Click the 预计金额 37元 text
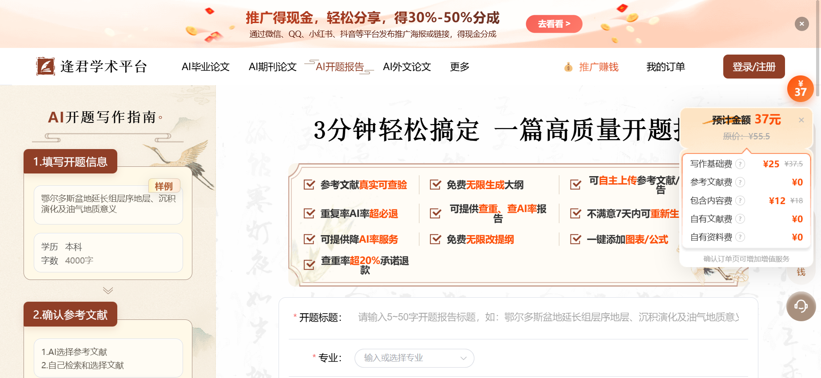 746,120
